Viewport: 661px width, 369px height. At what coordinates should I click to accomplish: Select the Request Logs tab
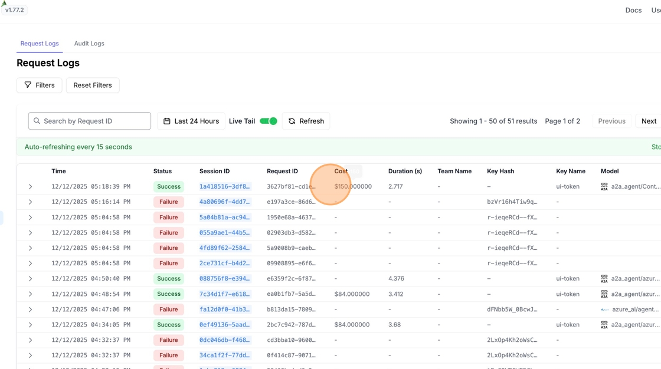point(40,44)
